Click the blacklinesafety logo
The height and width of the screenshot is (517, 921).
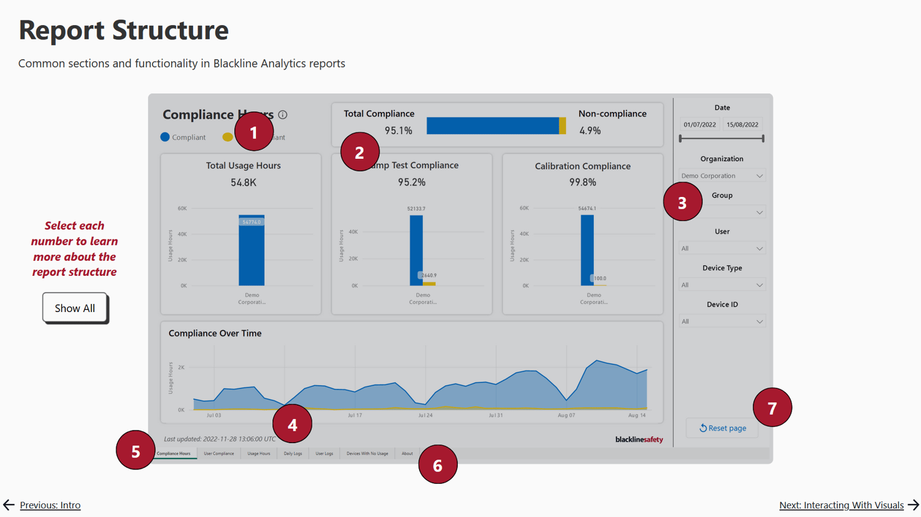pyautogui.click(x=640, y=439)
